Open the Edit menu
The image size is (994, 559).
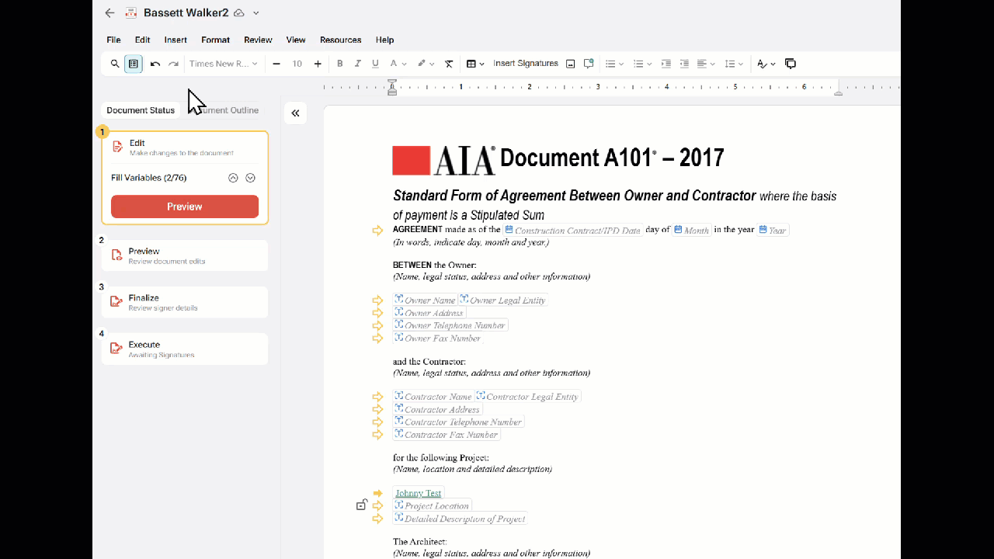pyautogui.click(x=142, y=40)
